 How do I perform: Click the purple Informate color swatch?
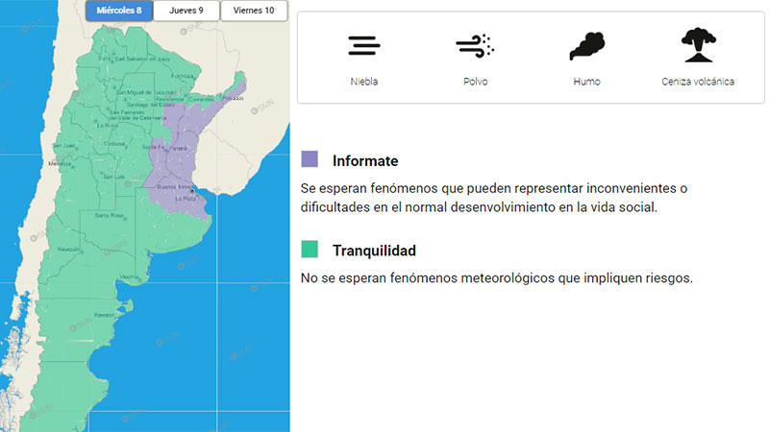(x=310, y=159)
